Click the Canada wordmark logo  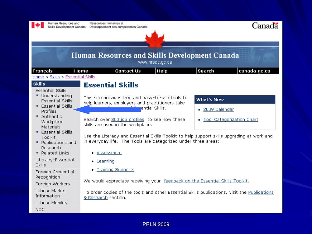click(x=265, y=26)
